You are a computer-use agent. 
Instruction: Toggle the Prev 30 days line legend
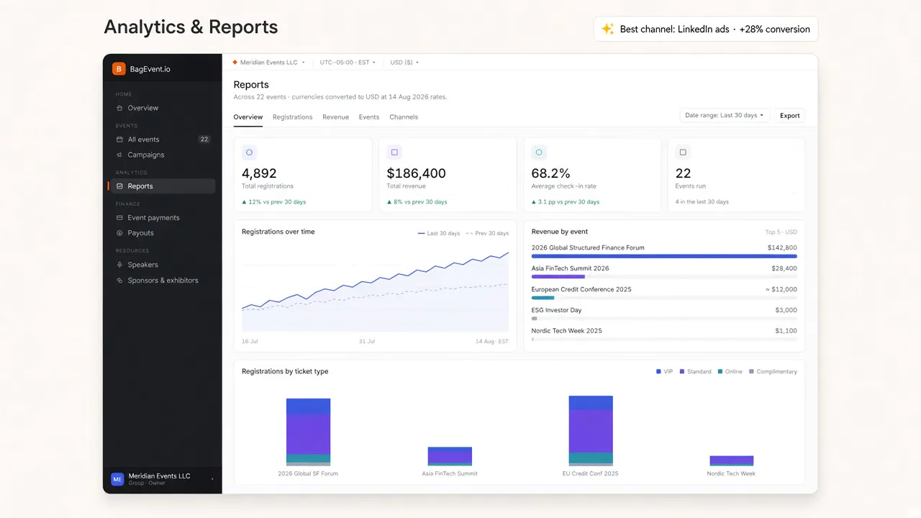[487, 234]
